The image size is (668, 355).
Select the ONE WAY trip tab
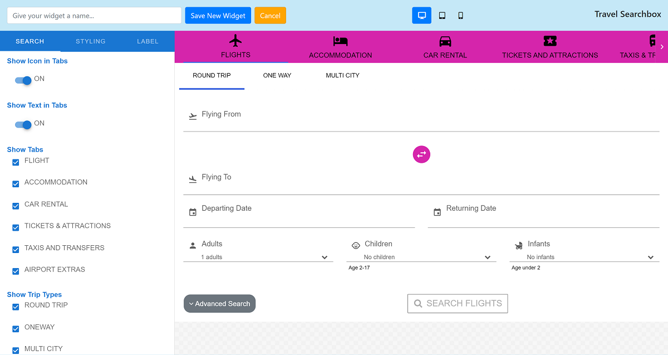[277, 75]
